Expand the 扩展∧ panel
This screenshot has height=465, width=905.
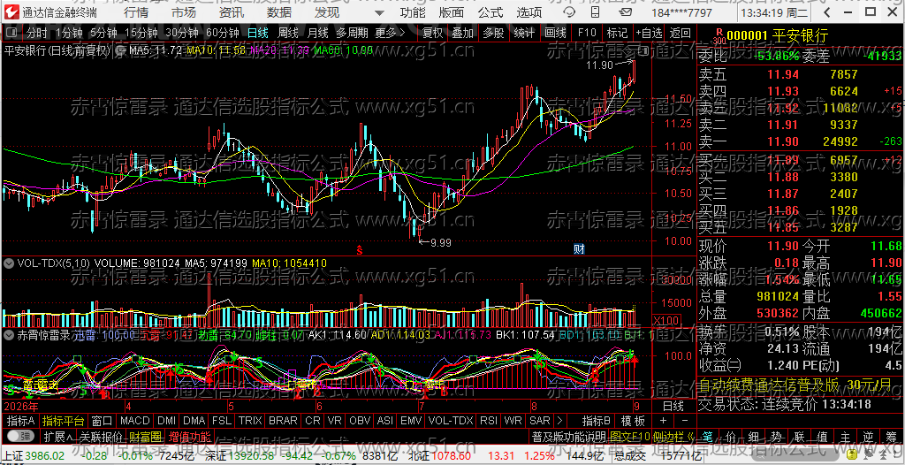[x=58, y=436]
